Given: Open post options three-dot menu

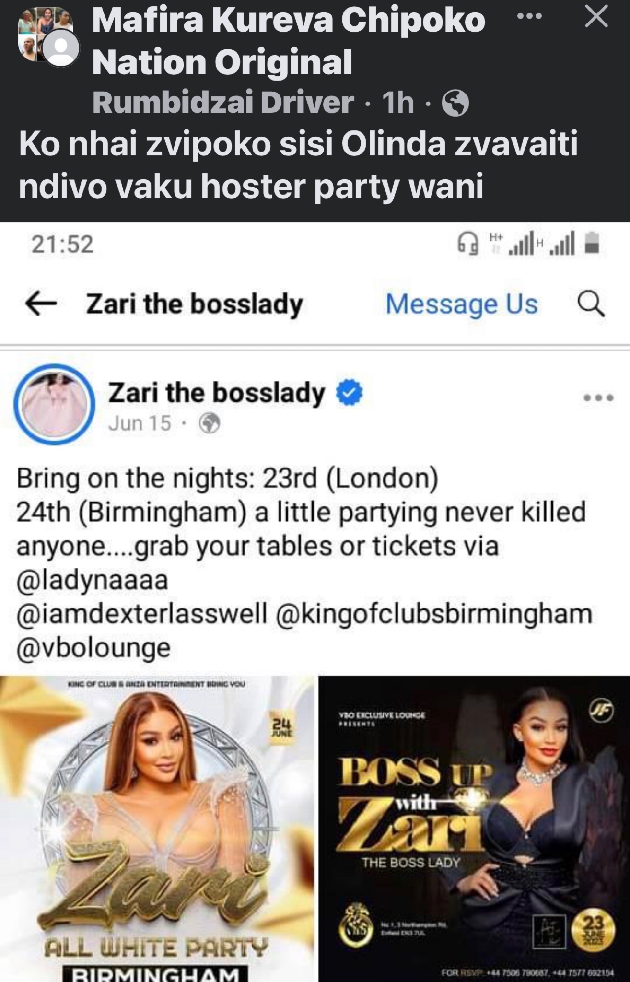Looking at the screenshot, I should (598, 397).
